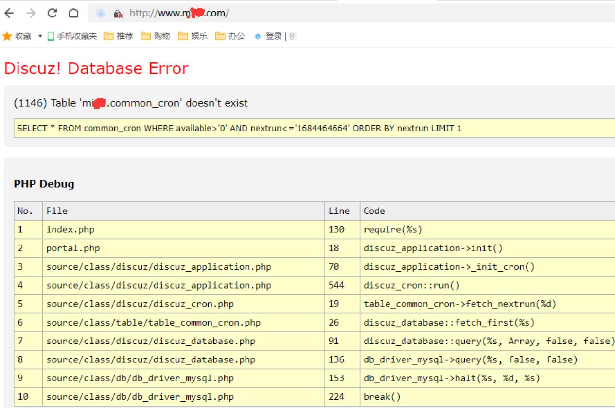This screenshot has height=408, width=615.
Task: Open the 推荐 bookmarks folder
Action: (118, 36)
